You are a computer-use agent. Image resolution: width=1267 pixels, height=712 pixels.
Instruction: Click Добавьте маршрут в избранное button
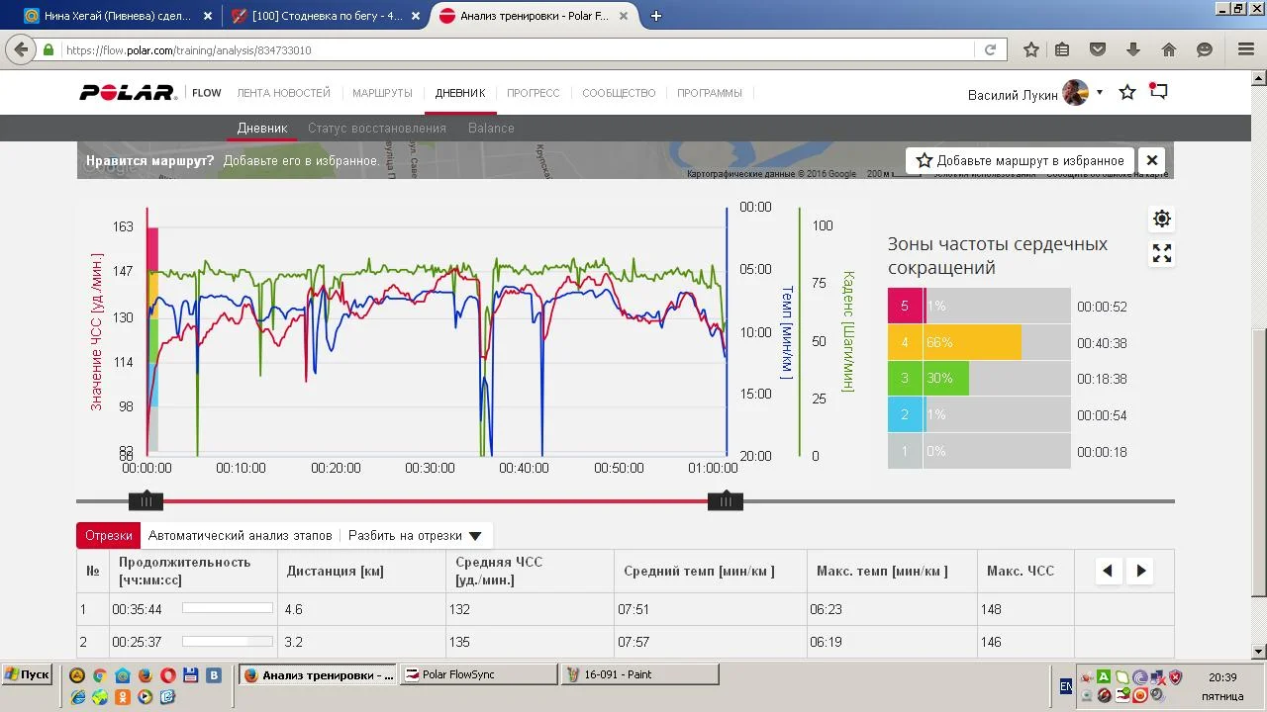(x=1020, y=160)
